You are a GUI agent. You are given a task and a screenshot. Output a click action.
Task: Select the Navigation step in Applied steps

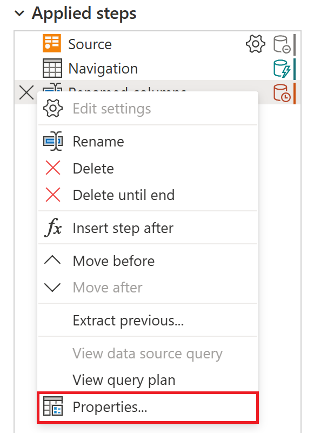pos(103,69)
